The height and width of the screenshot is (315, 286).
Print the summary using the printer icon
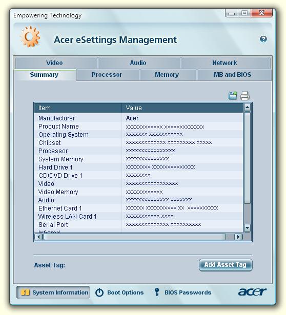tap(245, 96)
